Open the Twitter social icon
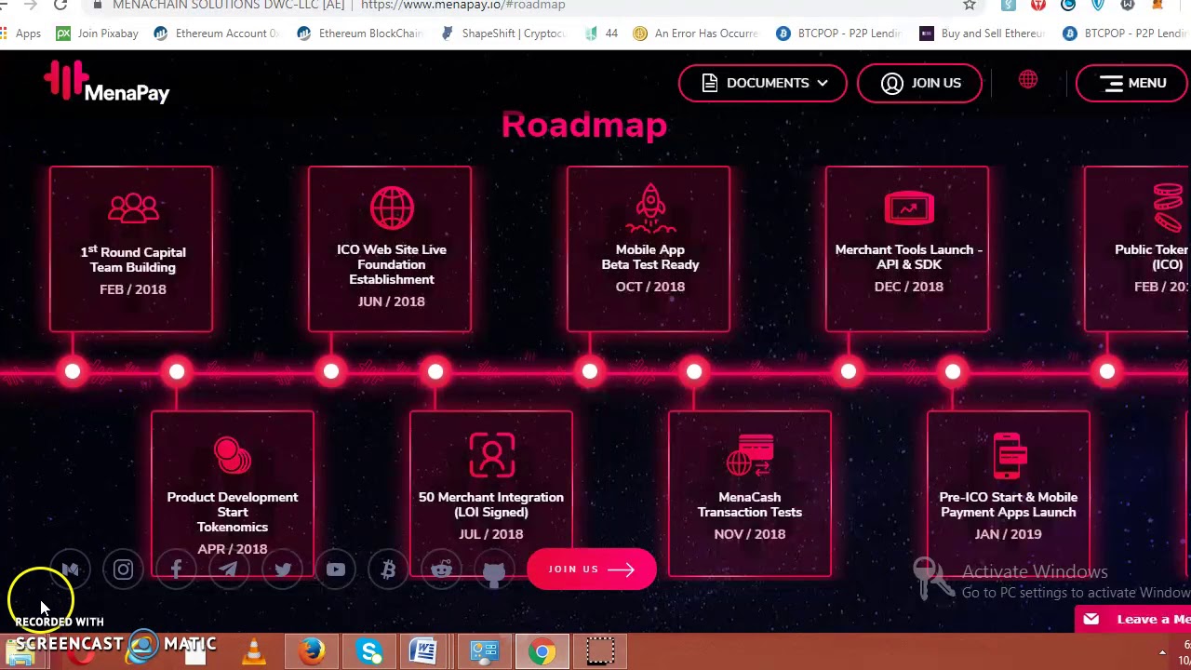The width and height of the screenshot is (1191, 670). 283,569
